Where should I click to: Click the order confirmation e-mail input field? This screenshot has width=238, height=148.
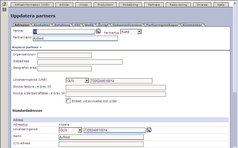(116, 94)
